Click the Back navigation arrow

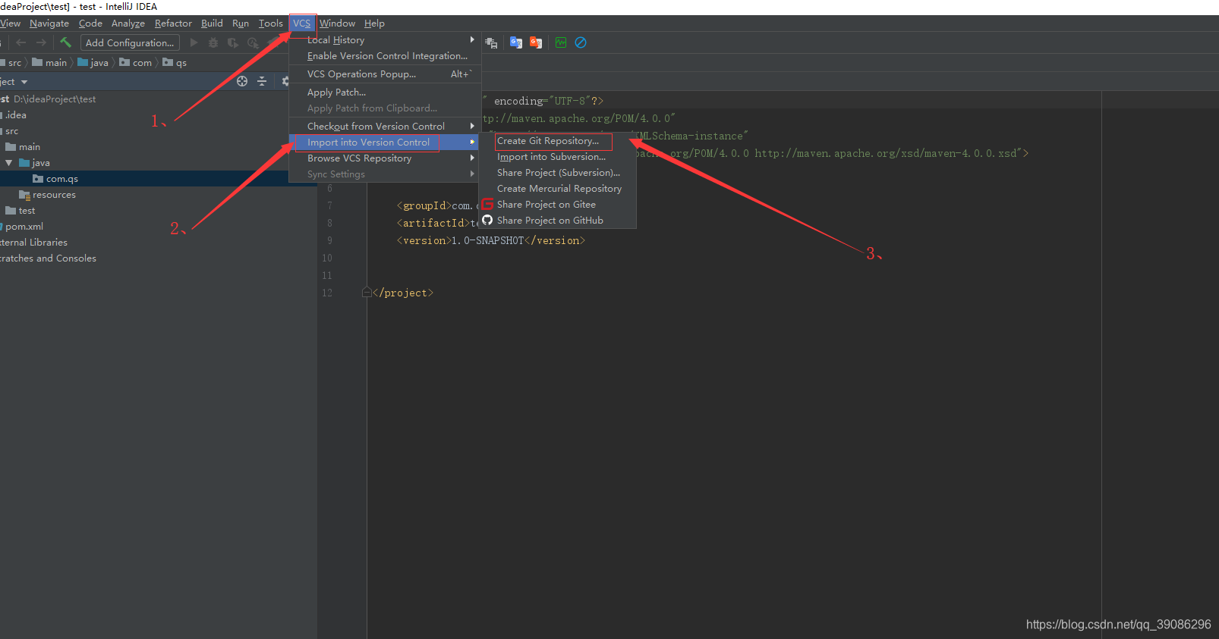(21, 43)
